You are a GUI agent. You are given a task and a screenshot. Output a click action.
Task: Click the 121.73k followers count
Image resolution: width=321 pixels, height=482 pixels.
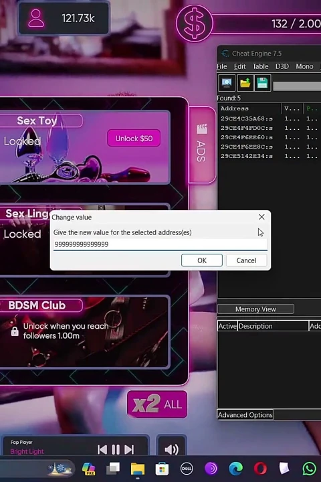click(x=78, y=18)
